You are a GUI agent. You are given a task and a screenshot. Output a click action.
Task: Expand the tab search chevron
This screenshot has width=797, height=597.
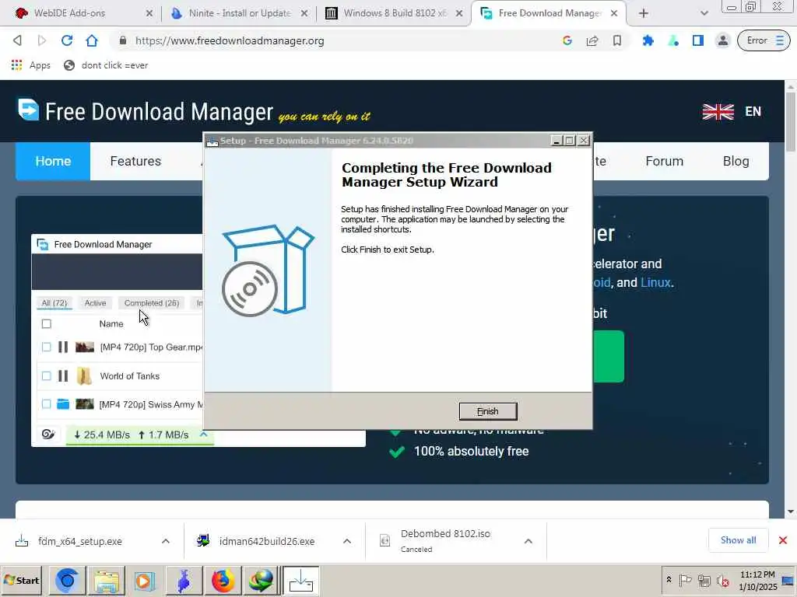pos(704,14)
